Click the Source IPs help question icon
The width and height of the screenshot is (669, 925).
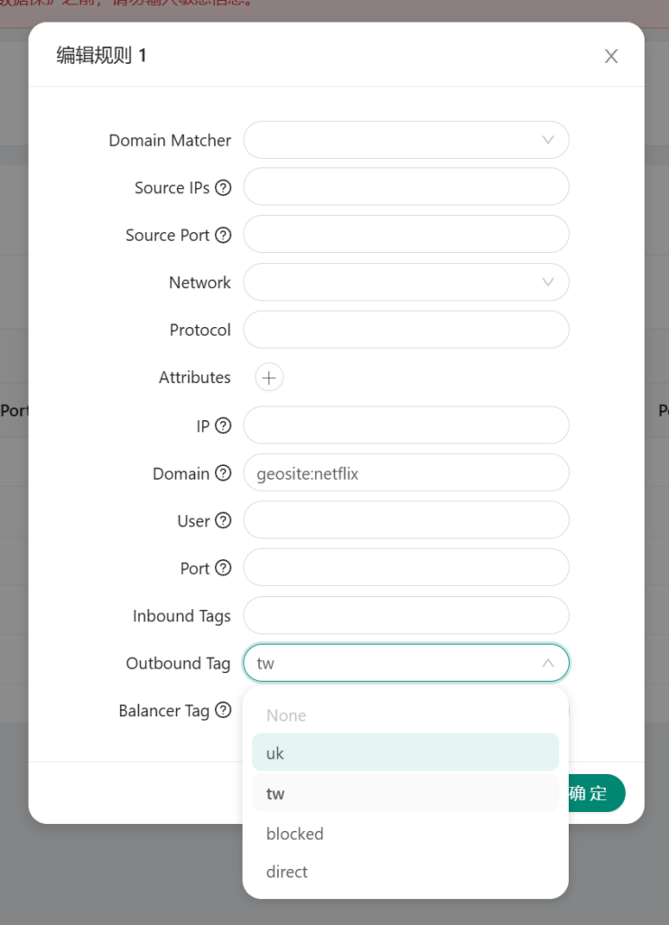point(223,188)
